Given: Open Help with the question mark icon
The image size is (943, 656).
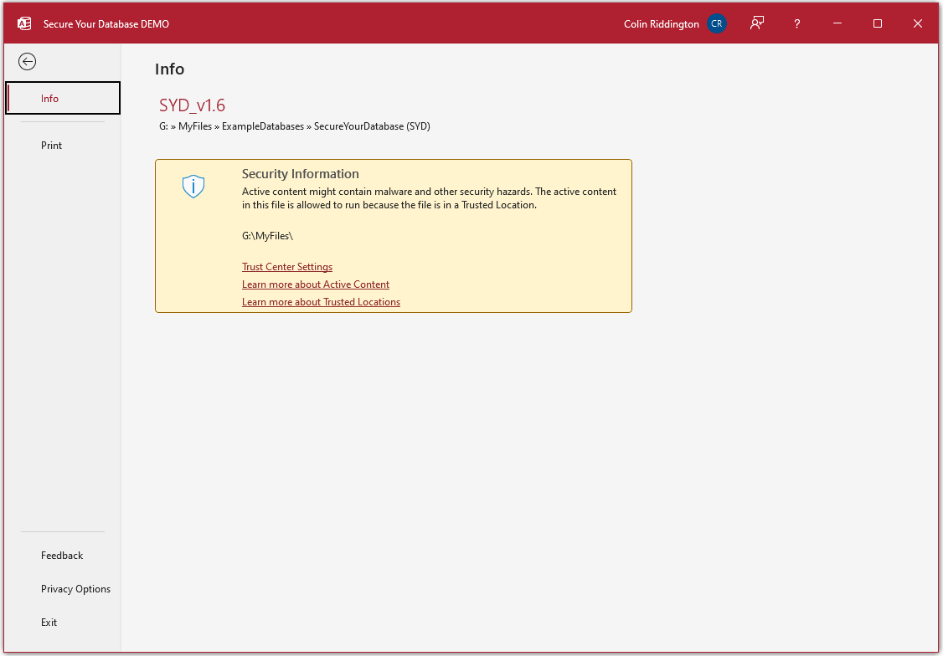Looking at the screenshot, I should pyautogui.click(x=796, y=23).
